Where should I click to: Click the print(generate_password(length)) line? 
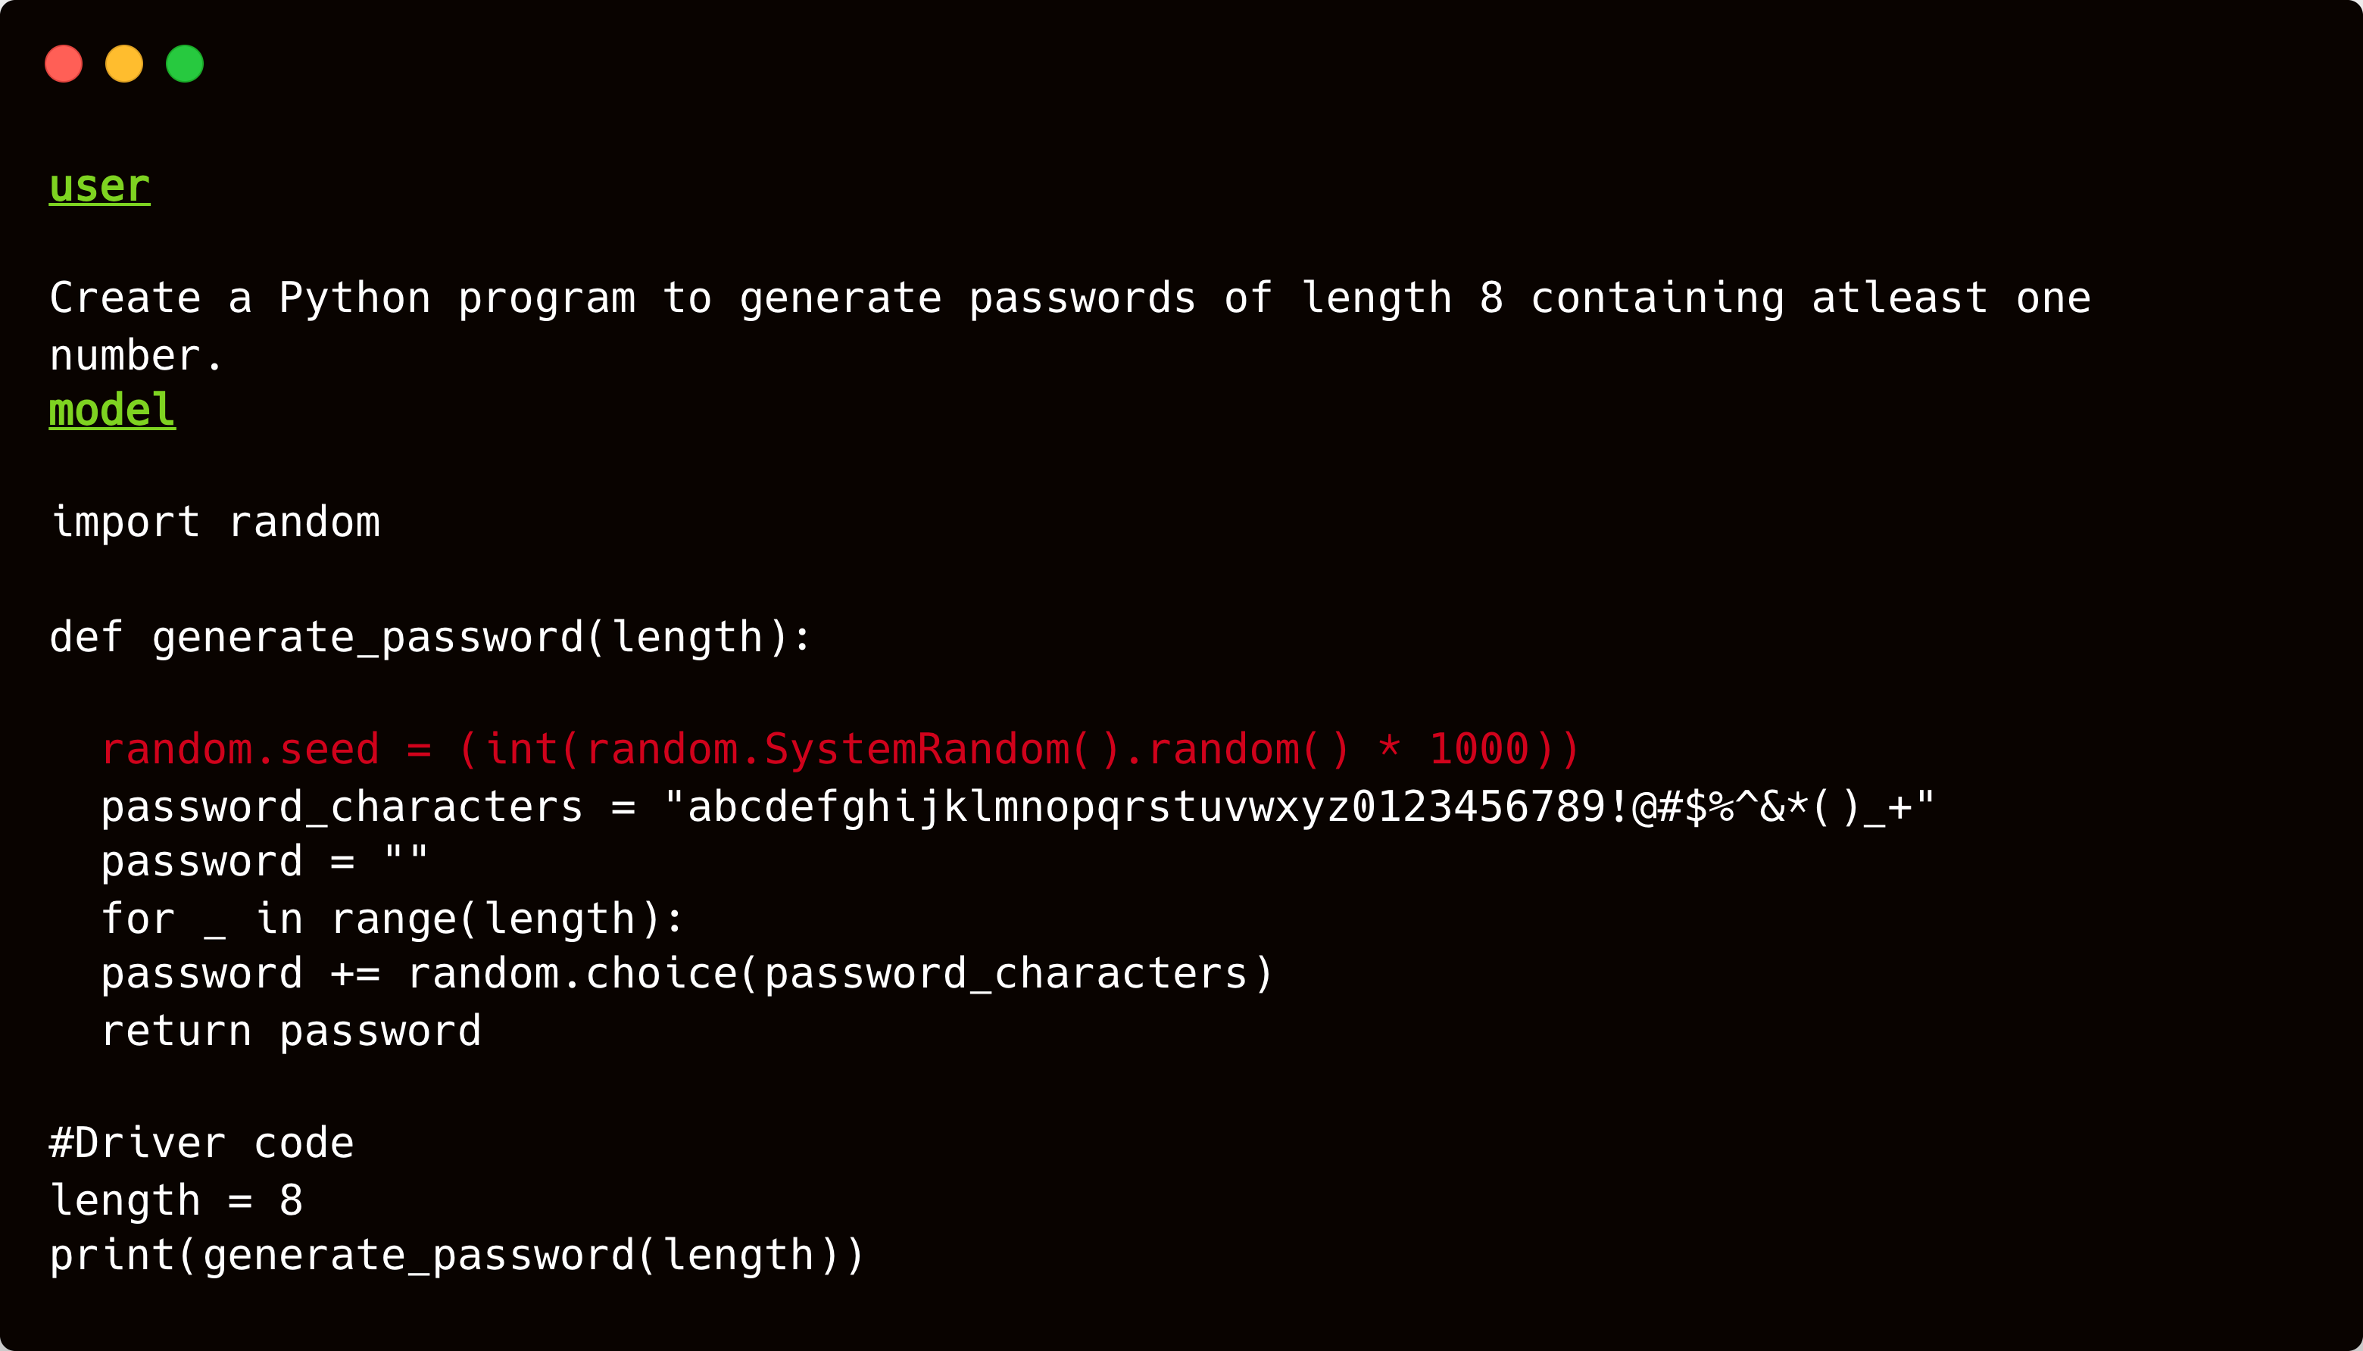click(x=457, y=1256)
